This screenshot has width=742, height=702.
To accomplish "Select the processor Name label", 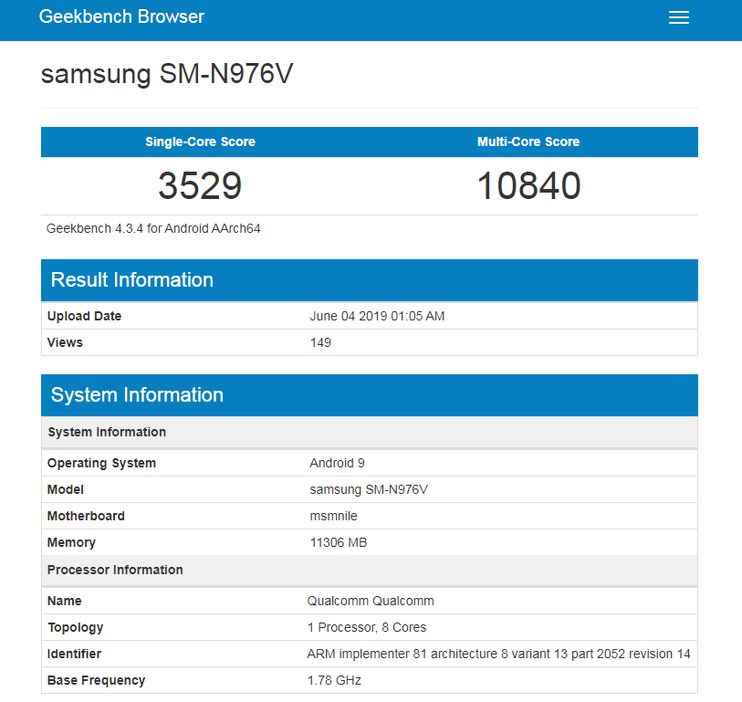I will pos(65,601).
